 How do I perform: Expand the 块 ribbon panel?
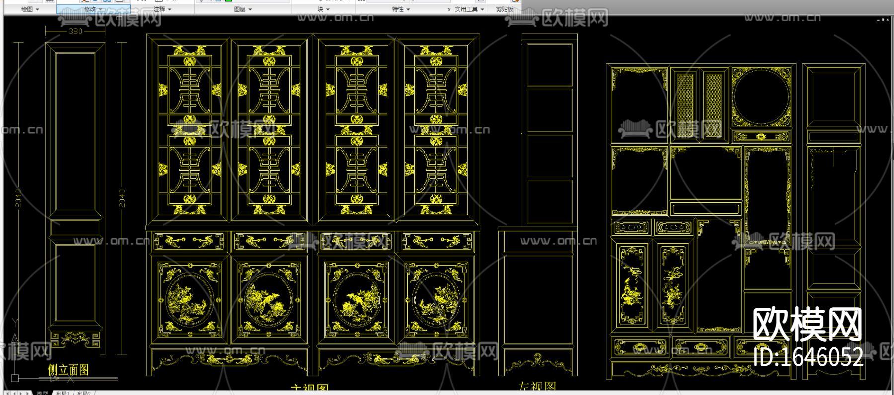(323, 9)
